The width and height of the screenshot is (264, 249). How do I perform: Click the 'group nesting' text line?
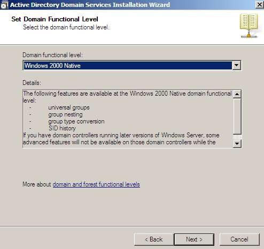coord(65,114)
